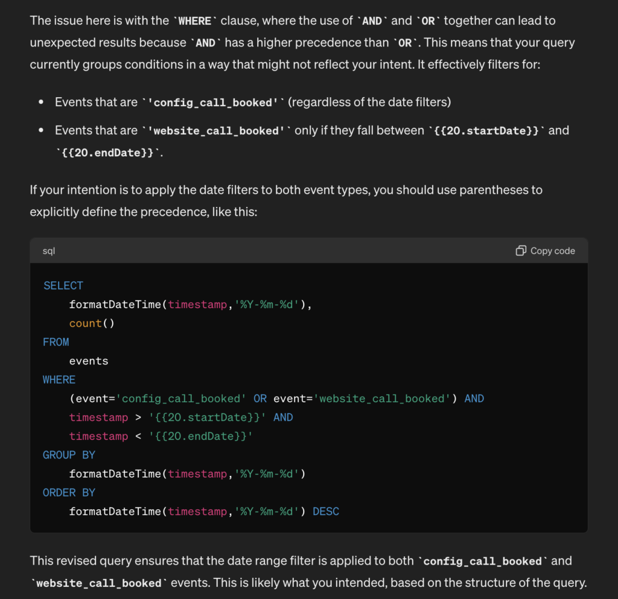Click the '{{20.endDate}}' string in the SQL code
This screenshot has width=618, height=599.
(200, 436)
